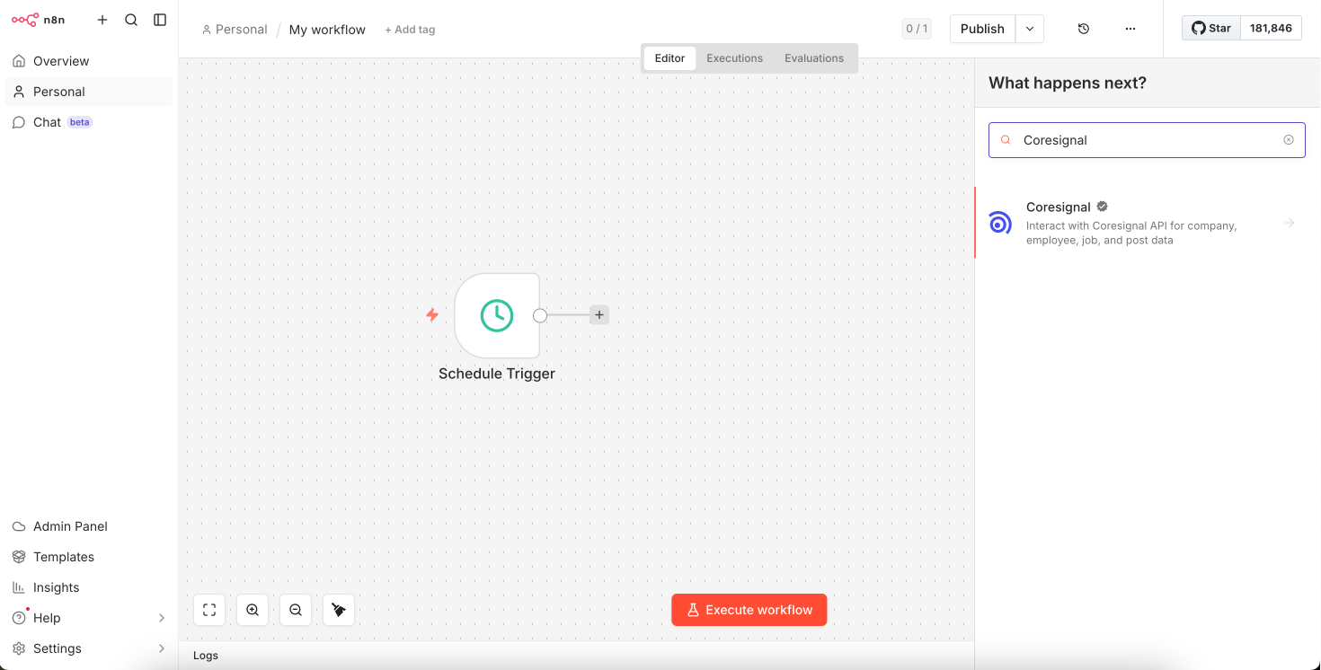Collapse the sidebar with the panel icon
The height and width of the screenshot is (670, 1321).
point(160,20)
